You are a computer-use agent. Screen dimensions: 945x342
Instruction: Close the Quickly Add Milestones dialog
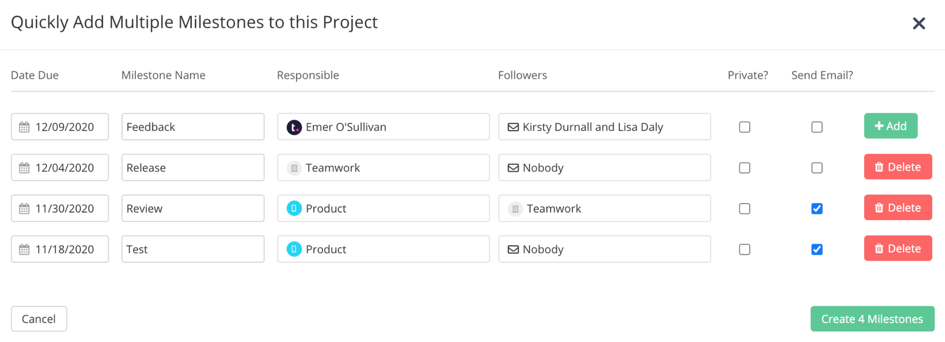click(x=919, y=23)
